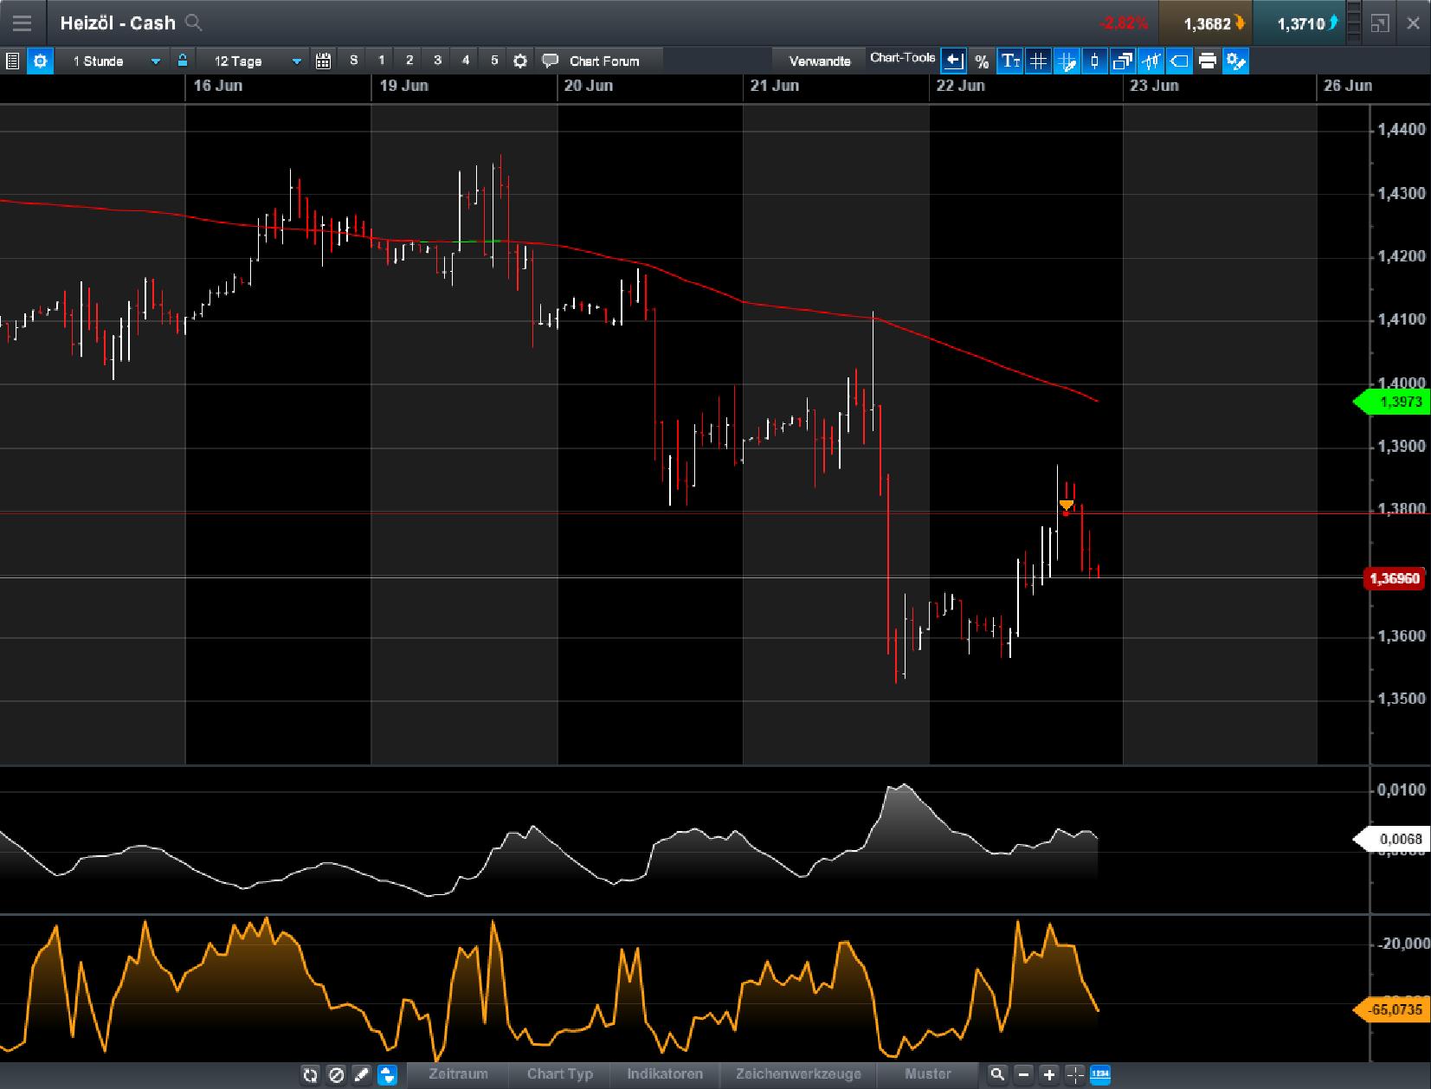This screenshot has height=1089, width=1431.
Task: Select the percentage scale icon
Action: coord(981,61)
